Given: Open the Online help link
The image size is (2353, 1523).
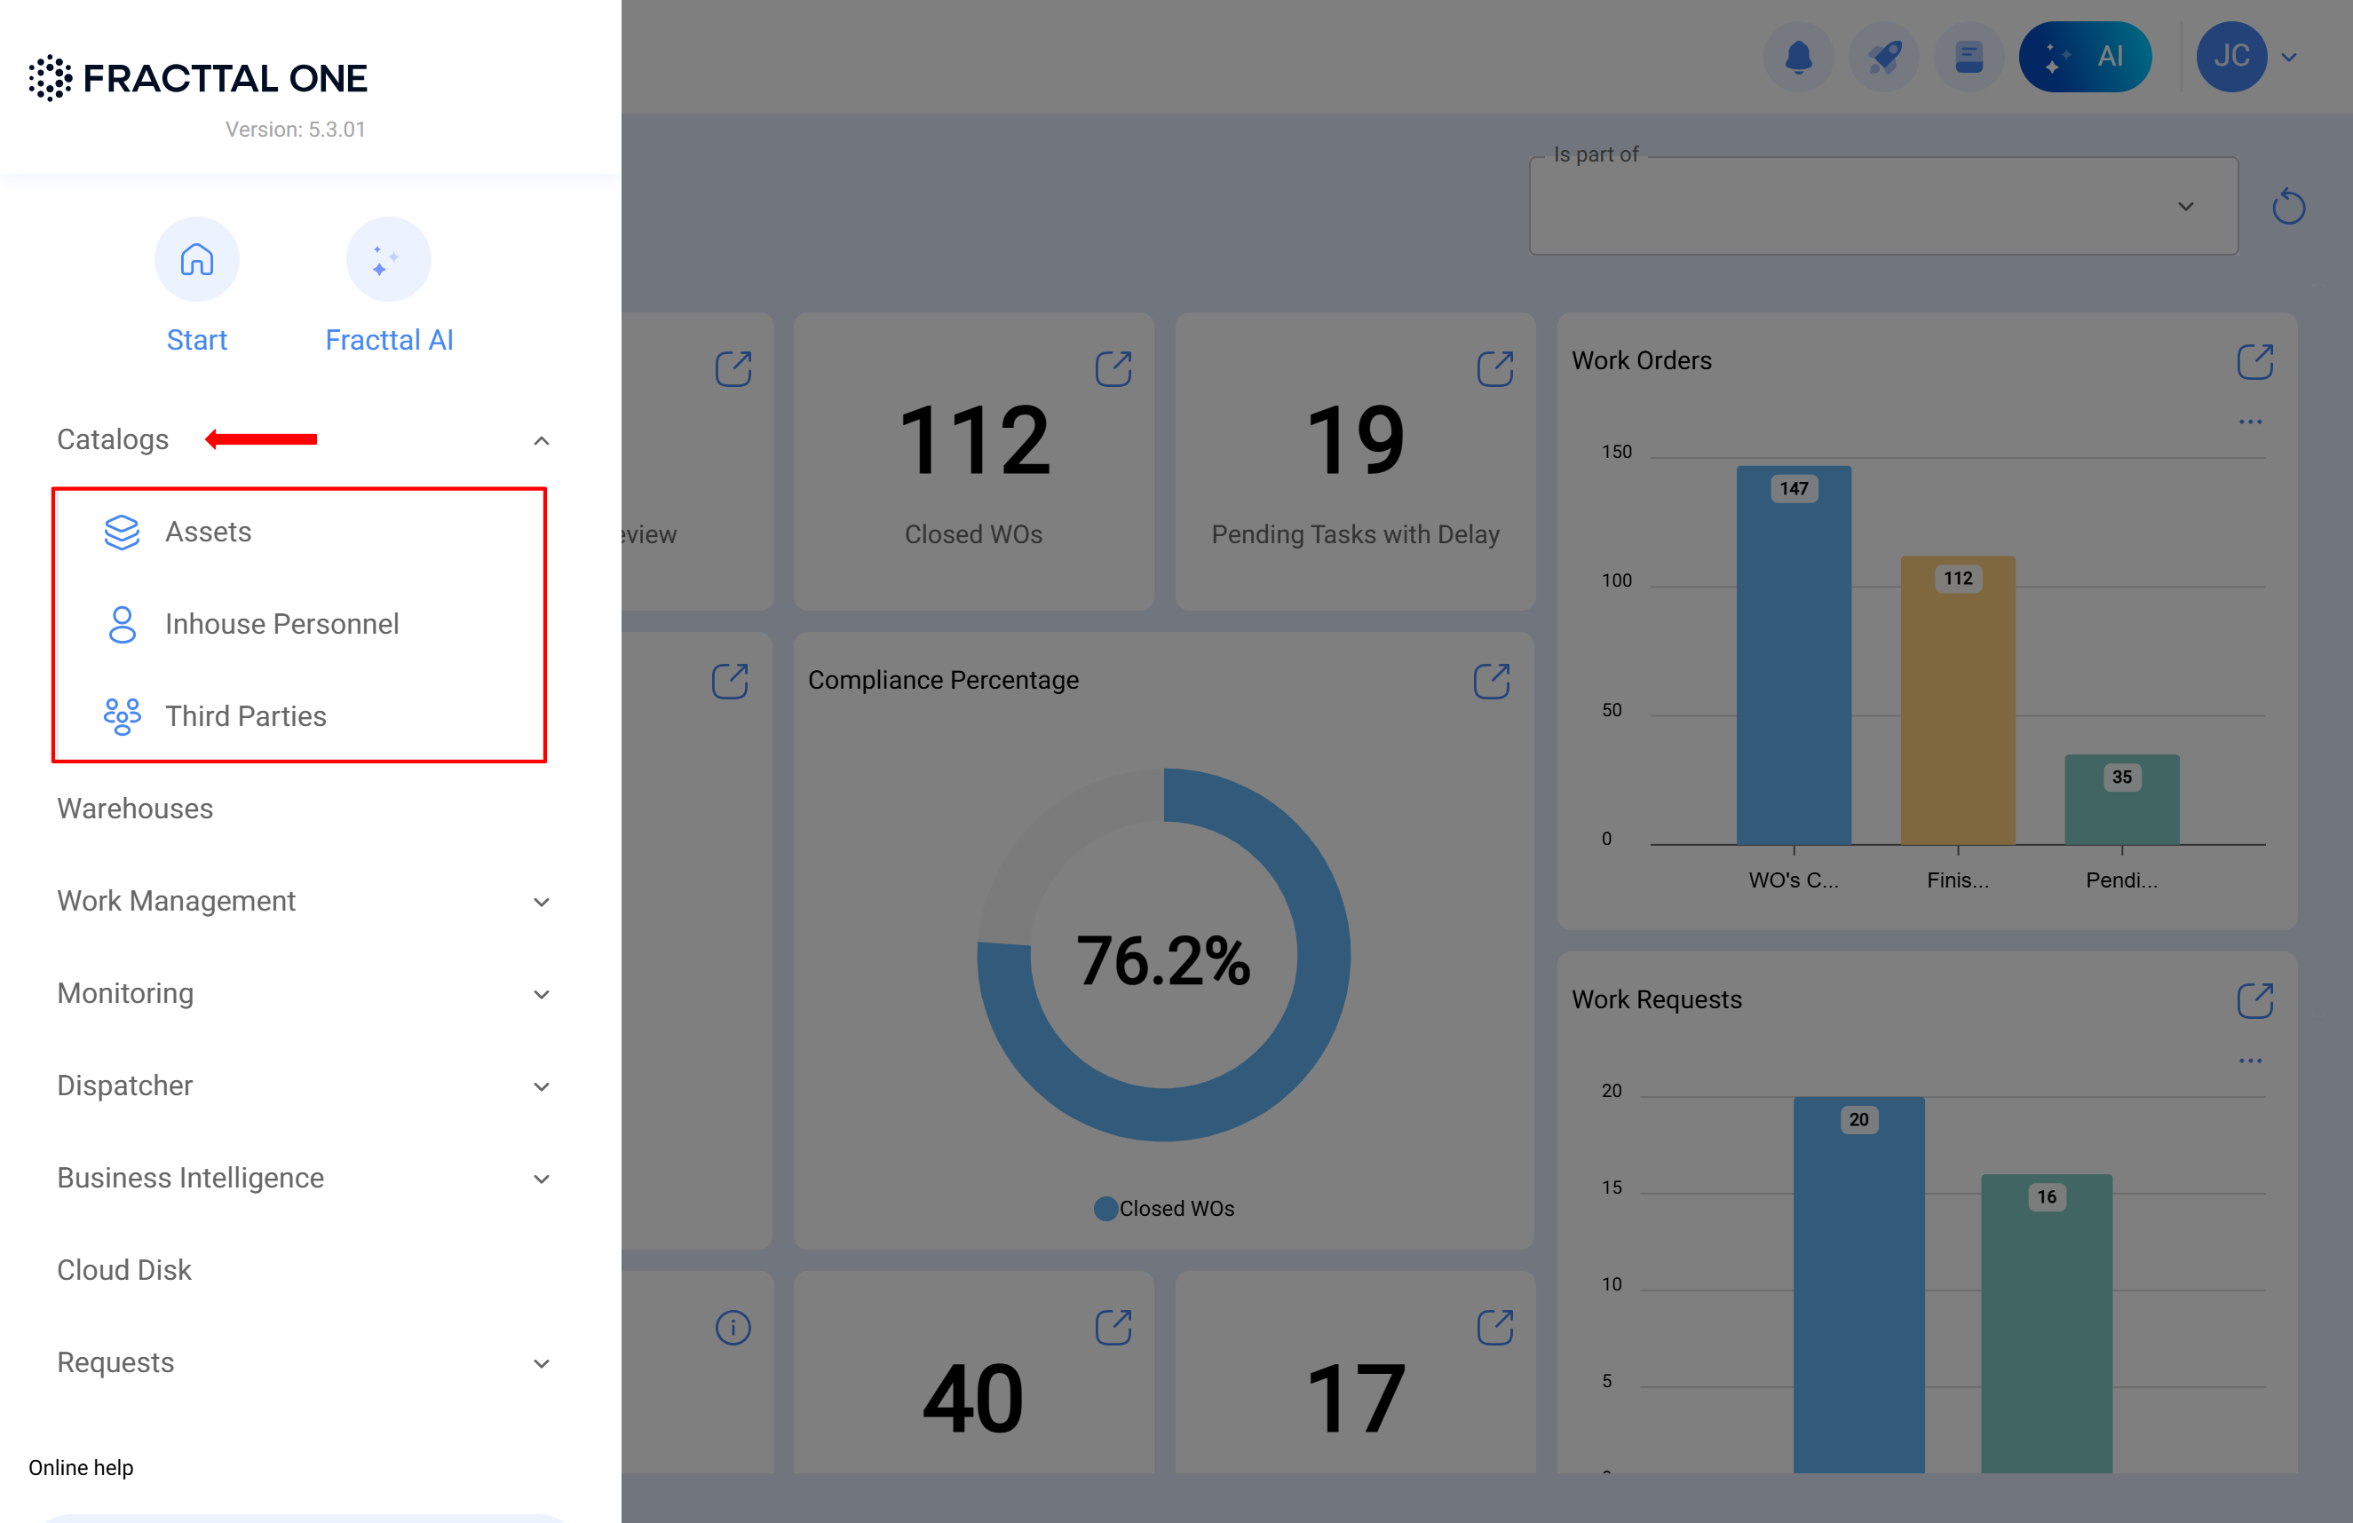Looking at the screenshot, I should 81,1467.
